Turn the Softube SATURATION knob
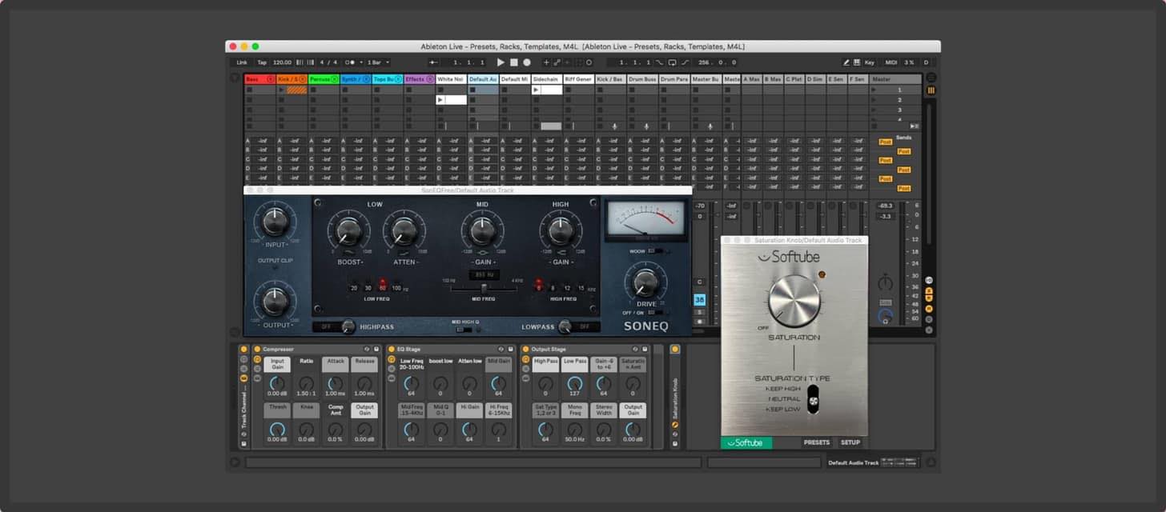Viewport: 1166px width, 512px height. coord(794,300)
